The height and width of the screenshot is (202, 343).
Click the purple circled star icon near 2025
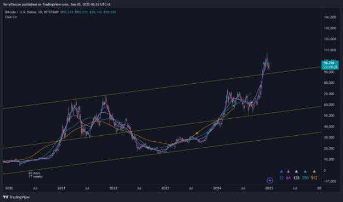tap(269, 181)
